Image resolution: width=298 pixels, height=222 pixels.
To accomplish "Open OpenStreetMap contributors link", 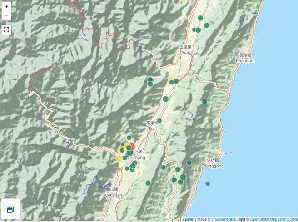I will point(274,219).
